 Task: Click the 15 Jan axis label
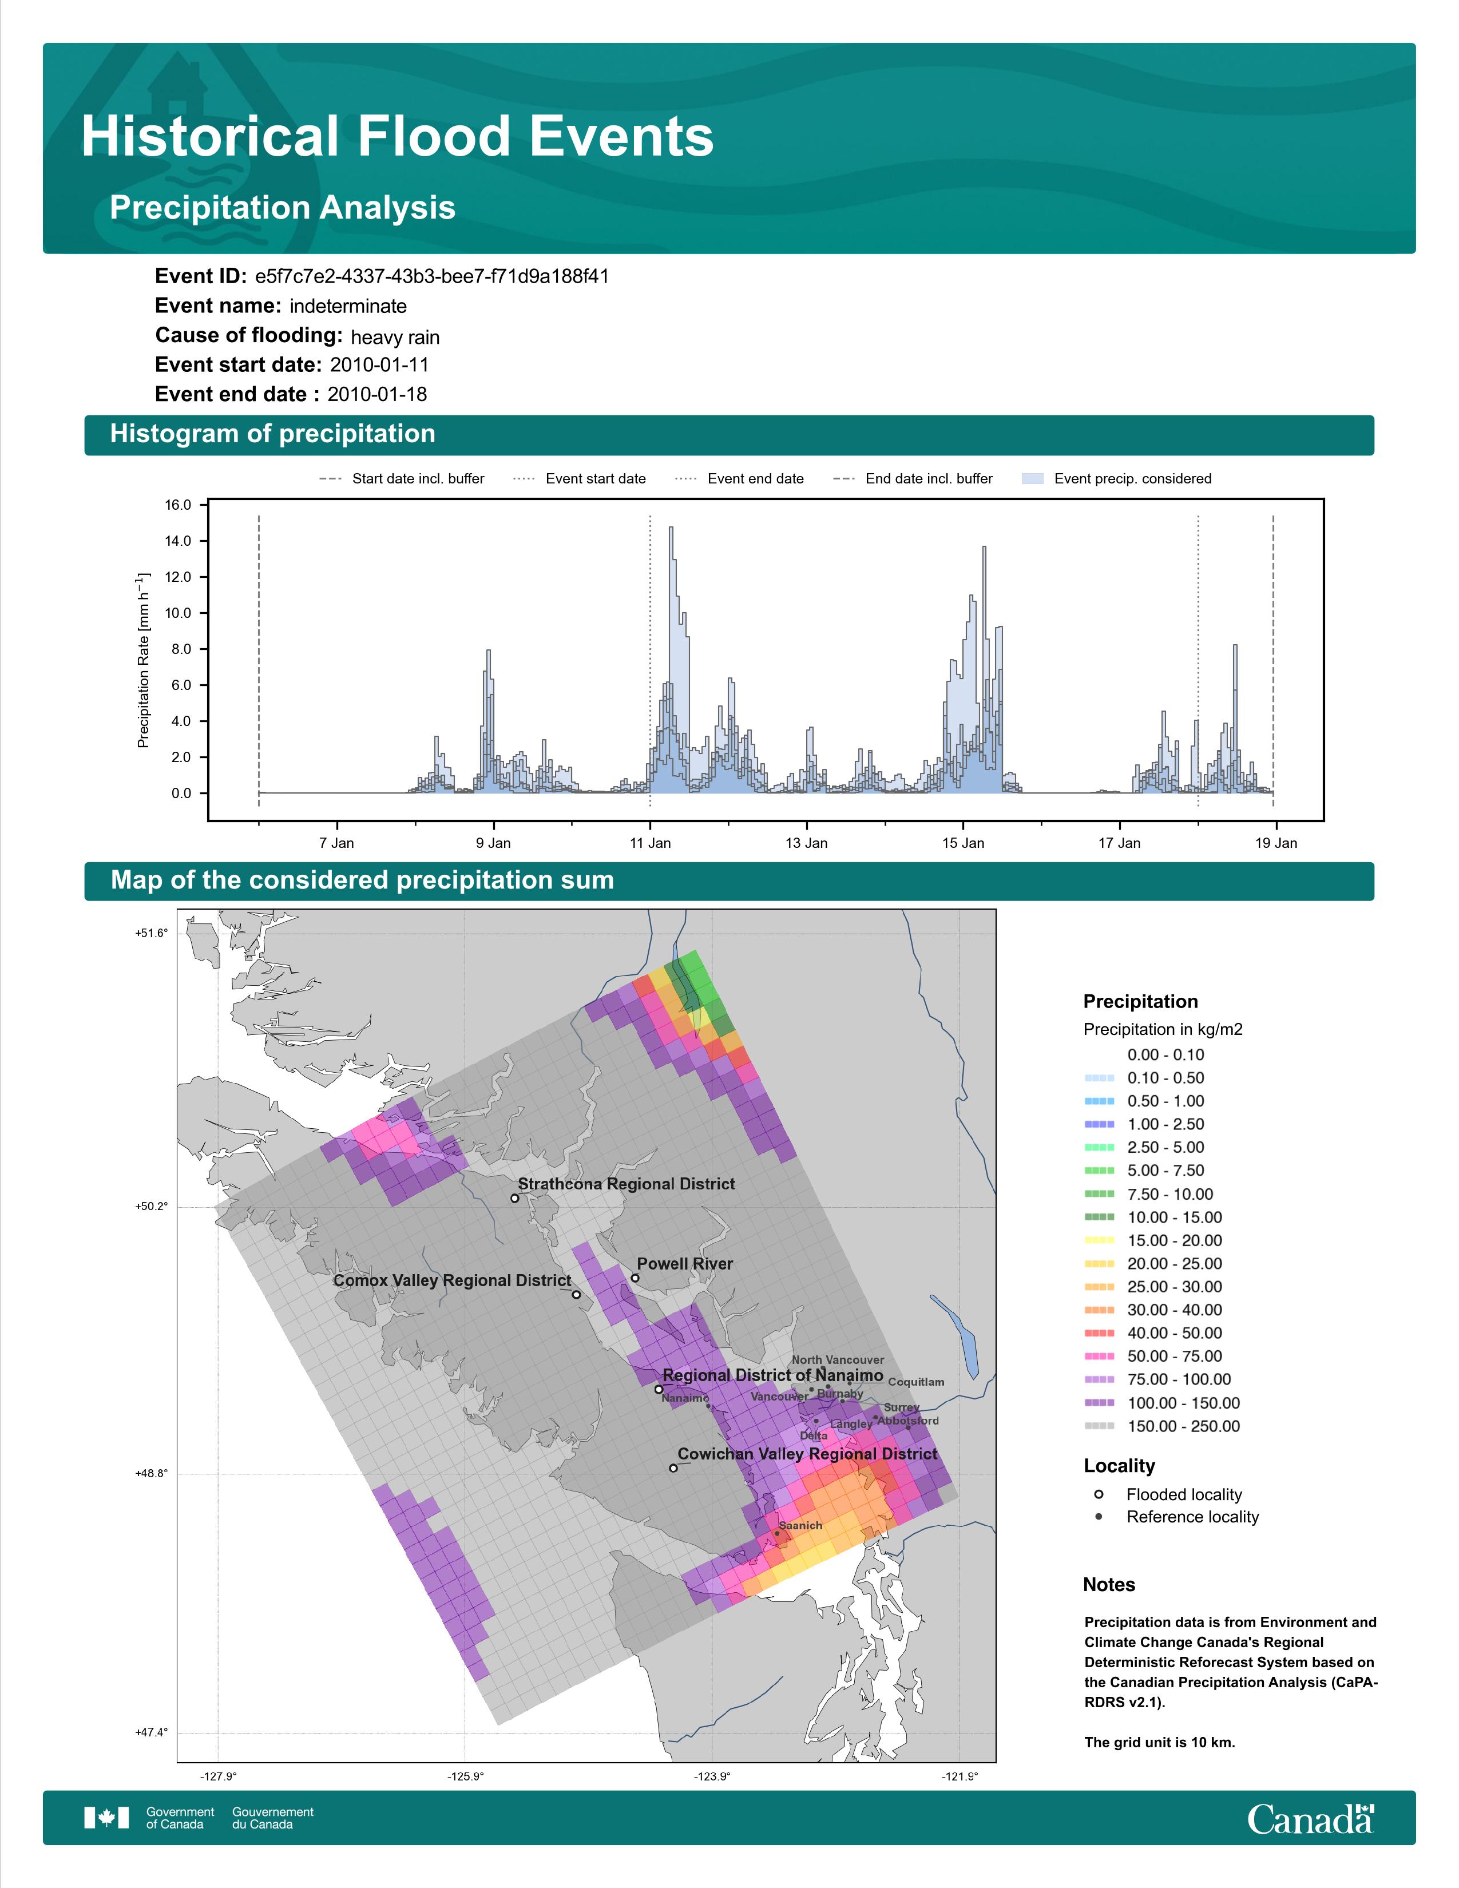click(963, 843)
